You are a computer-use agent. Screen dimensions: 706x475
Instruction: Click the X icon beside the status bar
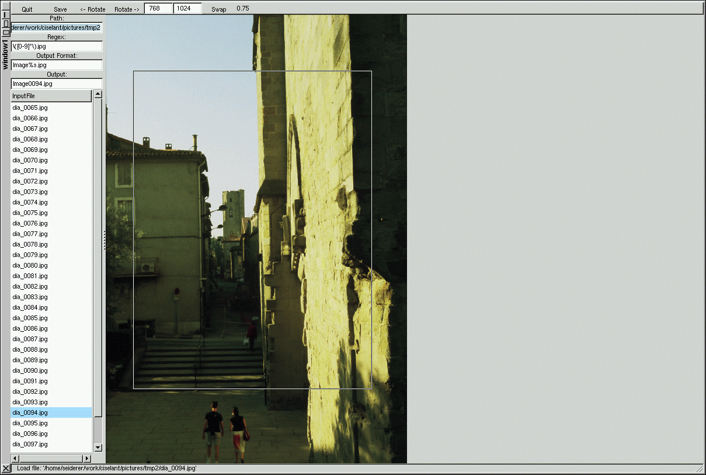pos(6,469)
